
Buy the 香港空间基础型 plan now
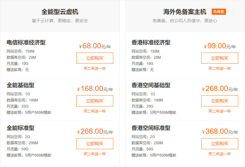coord(220,101)
